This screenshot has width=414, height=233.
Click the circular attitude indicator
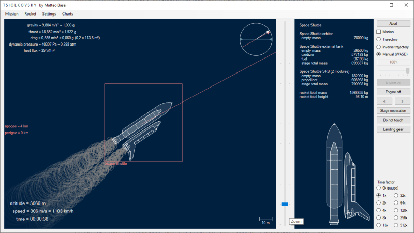point(256,39)
